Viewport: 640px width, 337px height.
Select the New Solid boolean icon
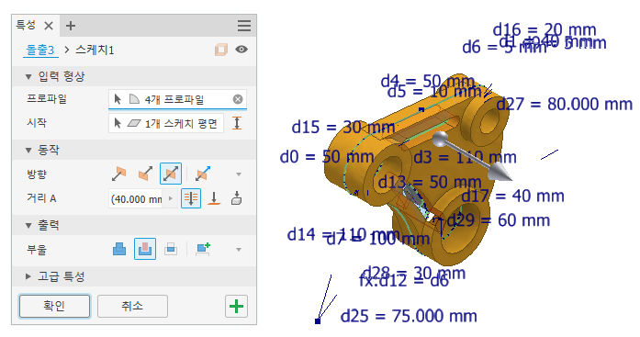pos(203,249)
